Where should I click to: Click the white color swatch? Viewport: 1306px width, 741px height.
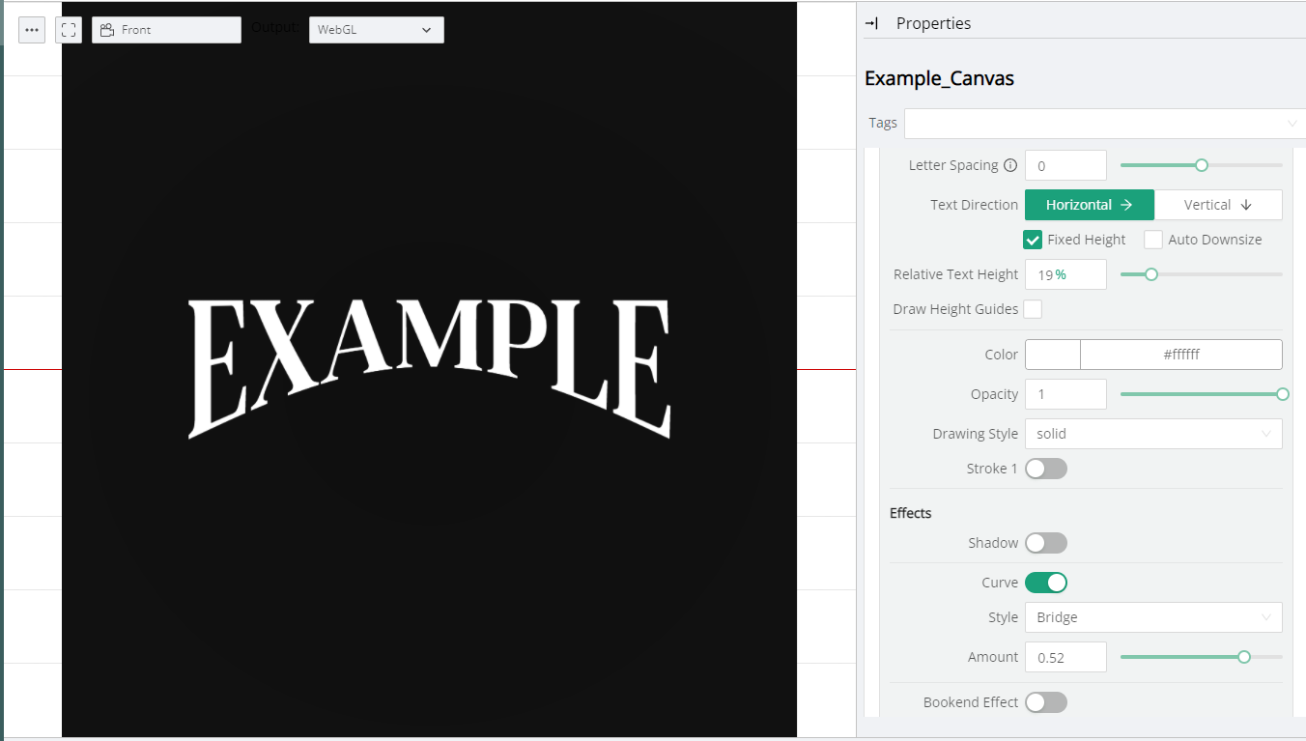tap(1052, 355)
